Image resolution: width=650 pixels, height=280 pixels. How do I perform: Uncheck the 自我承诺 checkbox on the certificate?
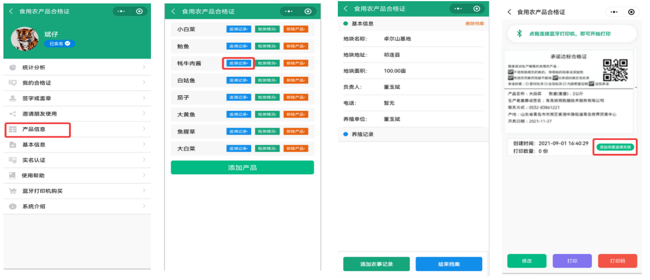[x=591, y=84]
